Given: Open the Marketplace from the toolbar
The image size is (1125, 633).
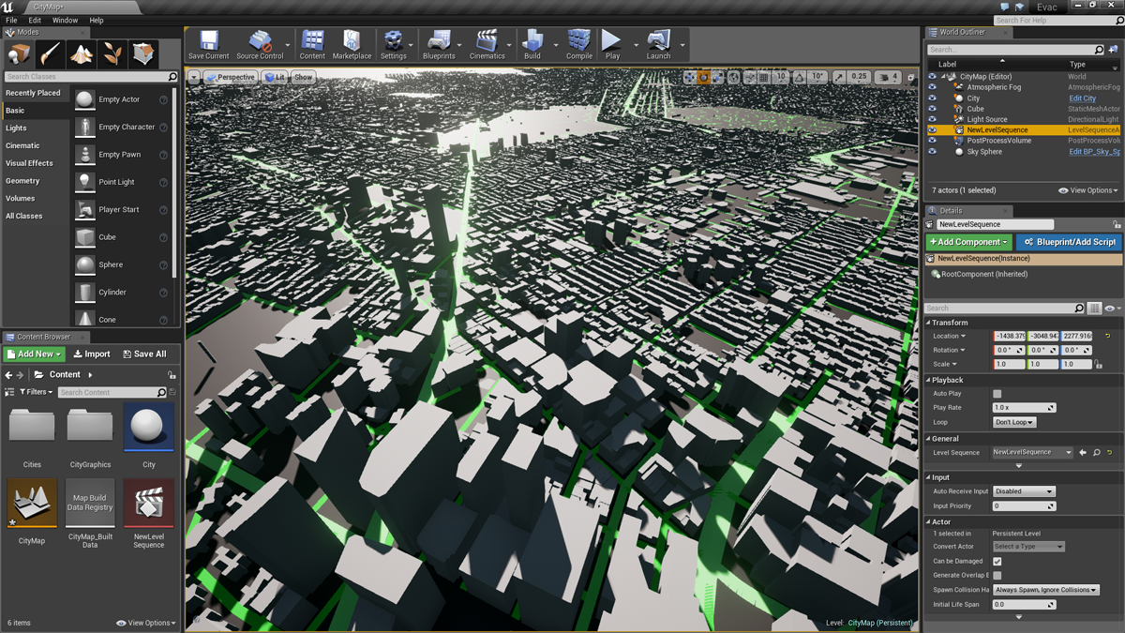Looking at the screenshot, I should click(352, 41).
